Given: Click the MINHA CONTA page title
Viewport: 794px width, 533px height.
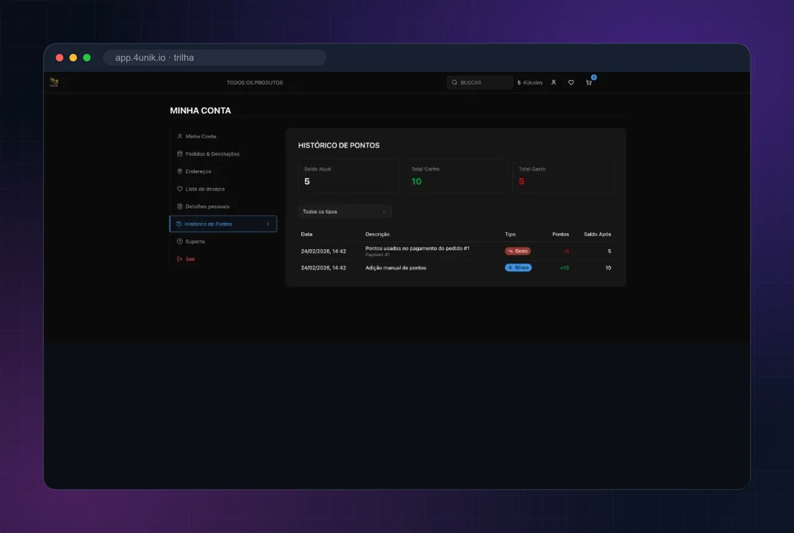Looking at the screenshot, I should [200, 110].
